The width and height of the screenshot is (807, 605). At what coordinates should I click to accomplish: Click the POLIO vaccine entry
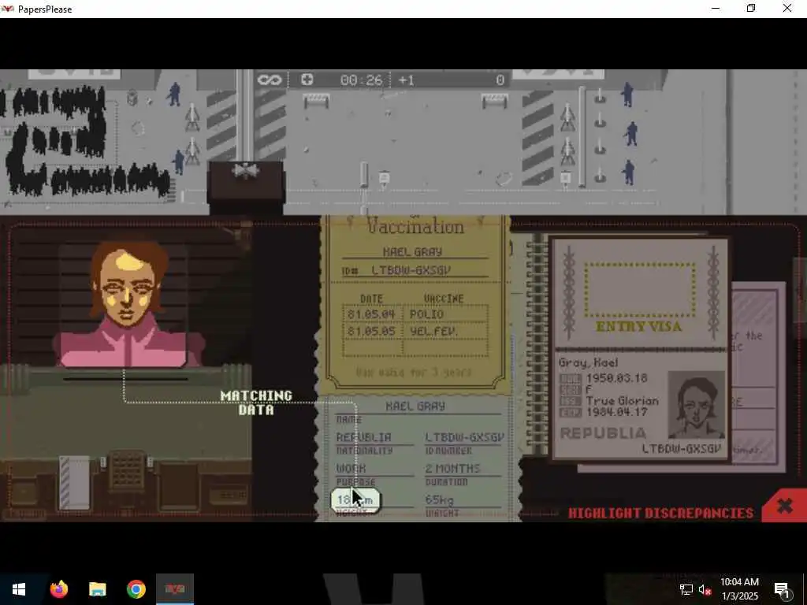(x=426, y=314)
